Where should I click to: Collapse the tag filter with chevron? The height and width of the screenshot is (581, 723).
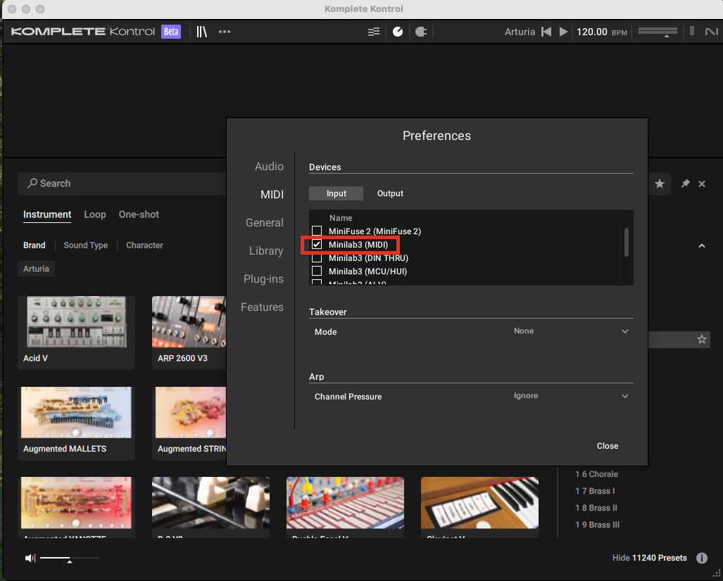[702, 245]
